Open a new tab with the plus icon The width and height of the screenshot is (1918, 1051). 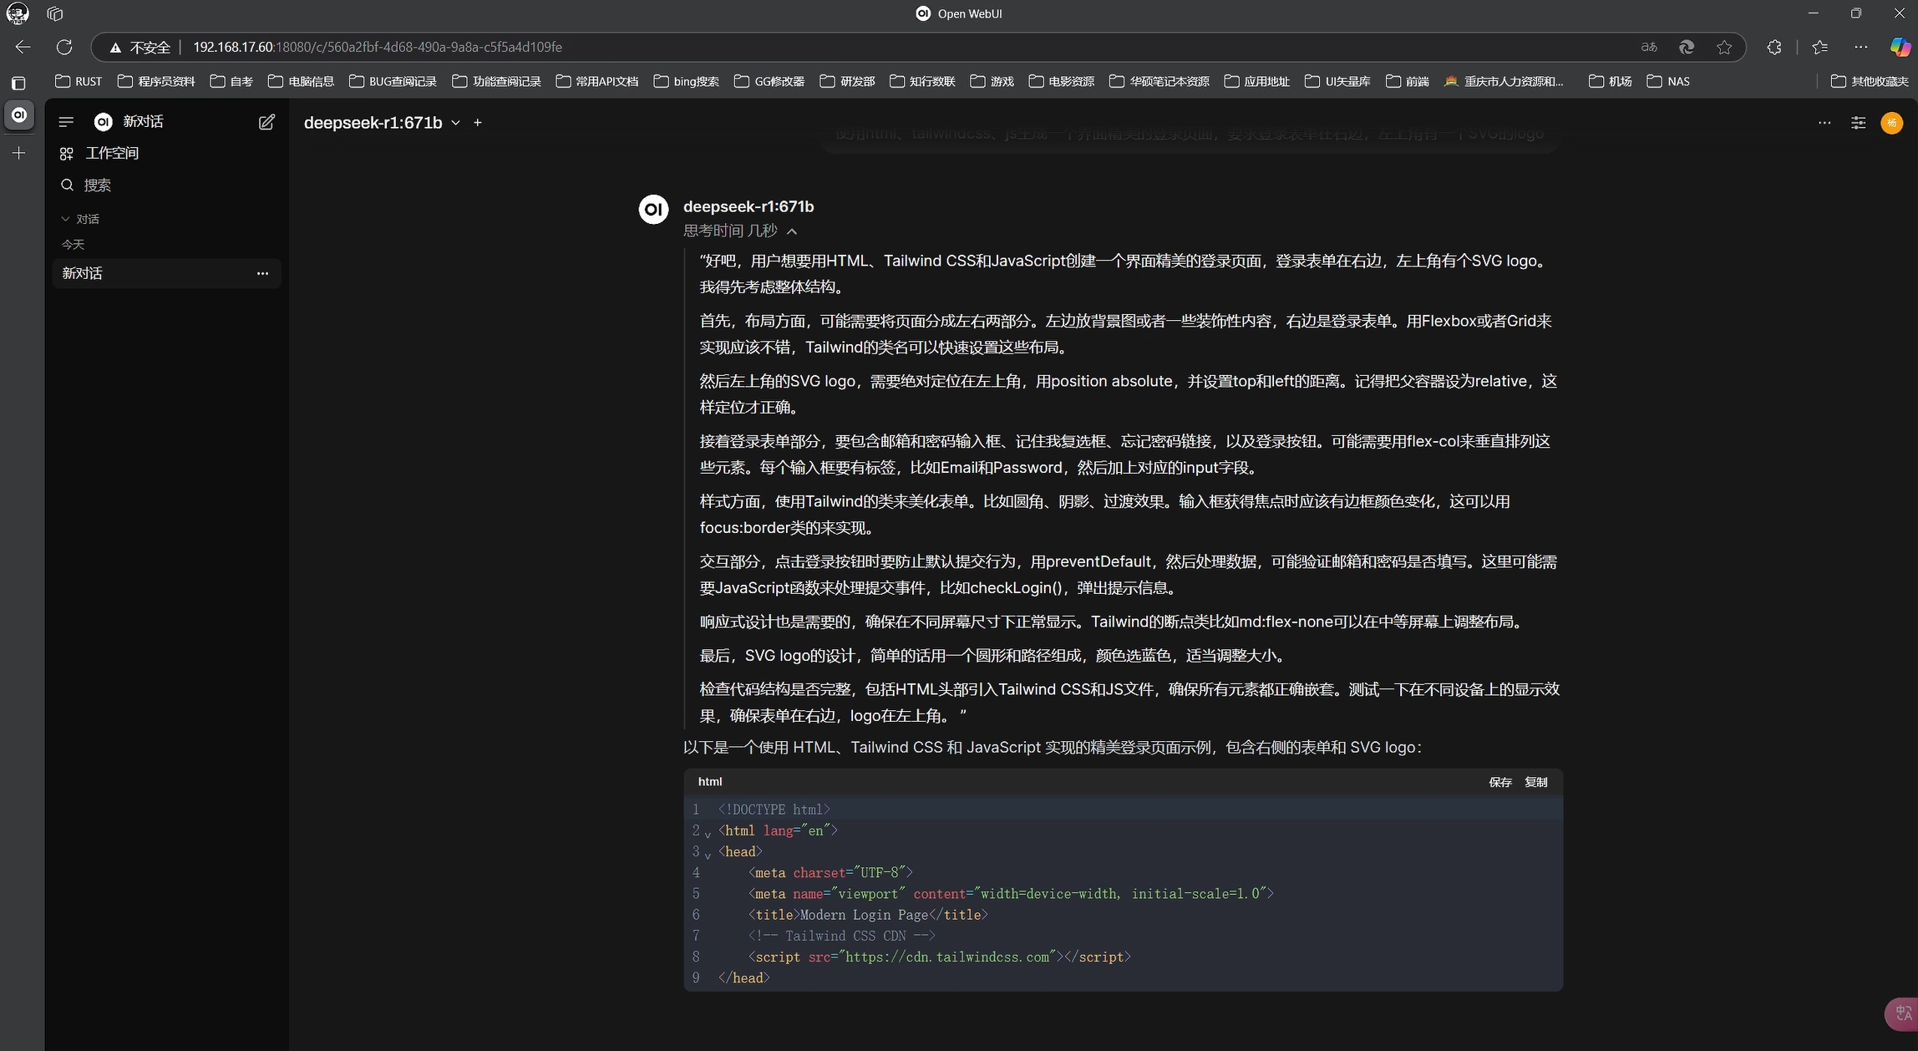pos(19,153)
